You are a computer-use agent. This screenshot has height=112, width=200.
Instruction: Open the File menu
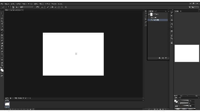pos(7,4)
